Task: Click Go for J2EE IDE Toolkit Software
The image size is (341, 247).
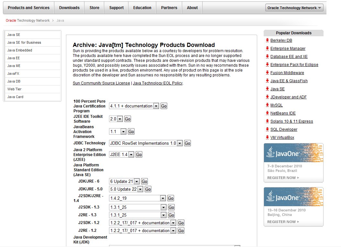Action: [x=128, y=119]
